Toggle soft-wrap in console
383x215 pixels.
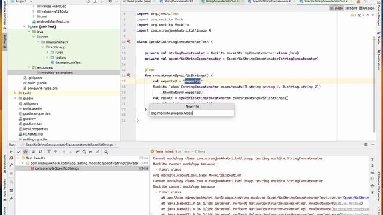pyautogui.click(x=372, y=173)
